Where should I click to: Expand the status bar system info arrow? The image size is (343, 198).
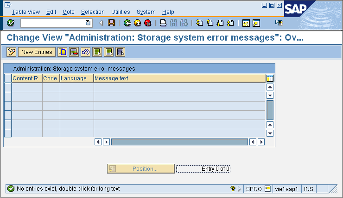click(x=240, y=189)
